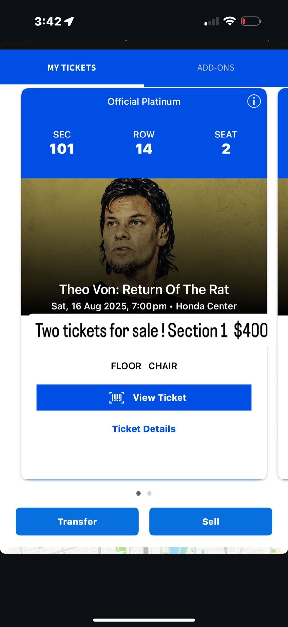The height and width of the screenshot is (627, 288).
Task: Open the Ticket Details link
Action: click(x=144, y=429)
